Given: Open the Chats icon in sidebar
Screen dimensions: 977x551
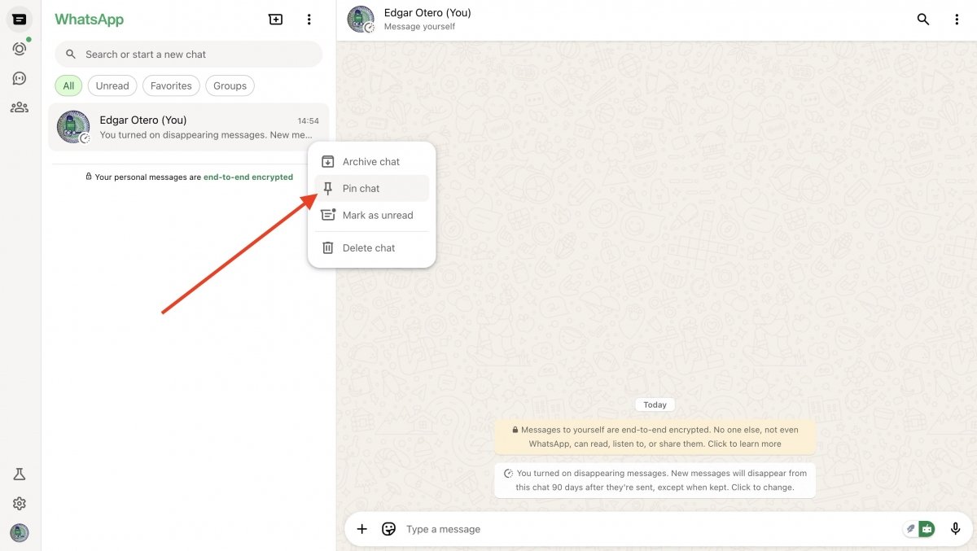Looking at the screenshot, I should tap(20, 20).
